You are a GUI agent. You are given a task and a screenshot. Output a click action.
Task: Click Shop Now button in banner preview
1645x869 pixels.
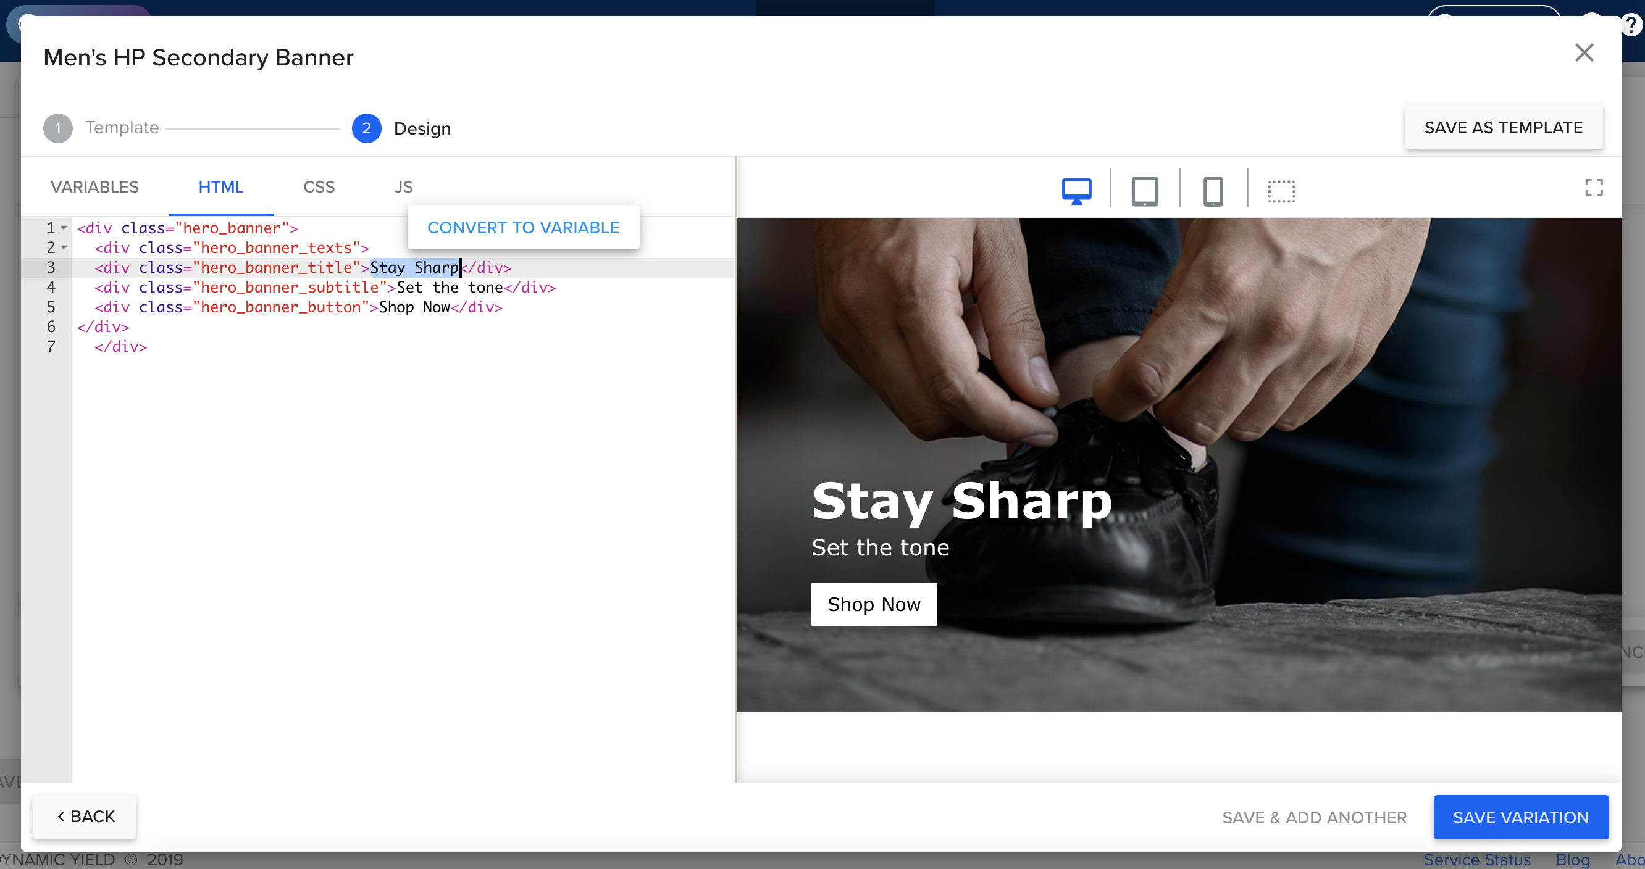tap(874, 604)
